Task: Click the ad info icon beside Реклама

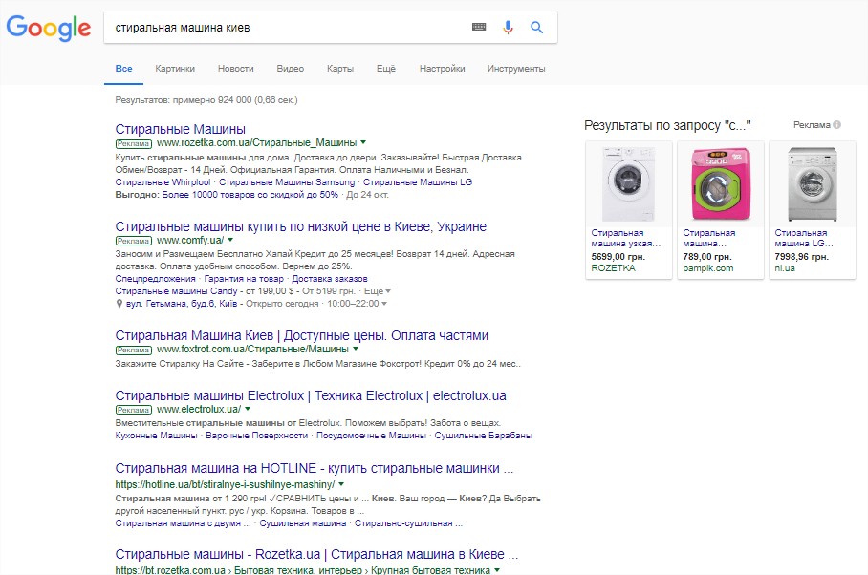Action: [837, 125]
